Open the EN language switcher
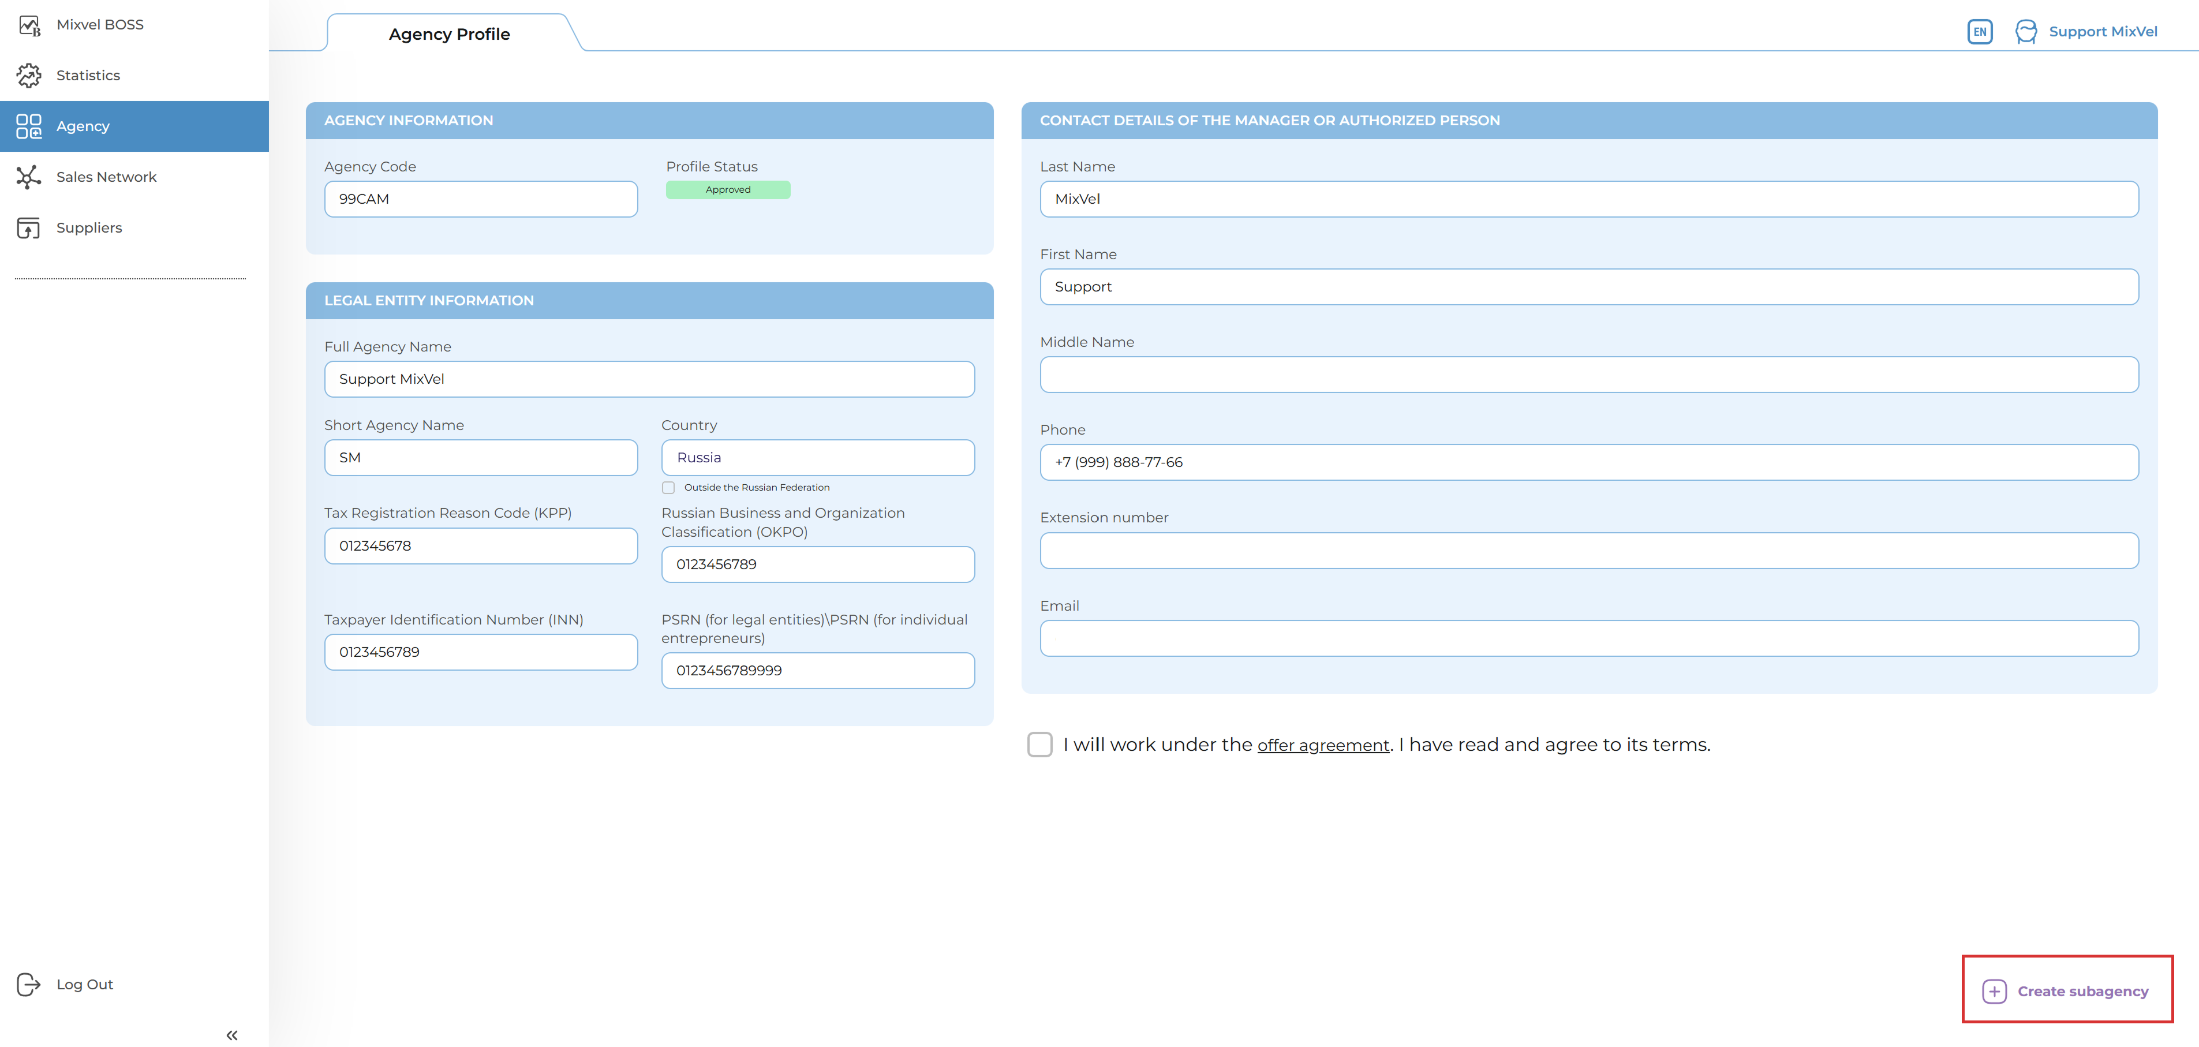The height and width of the screenshot is (1047, 2199). click(x=1980, y=32)
